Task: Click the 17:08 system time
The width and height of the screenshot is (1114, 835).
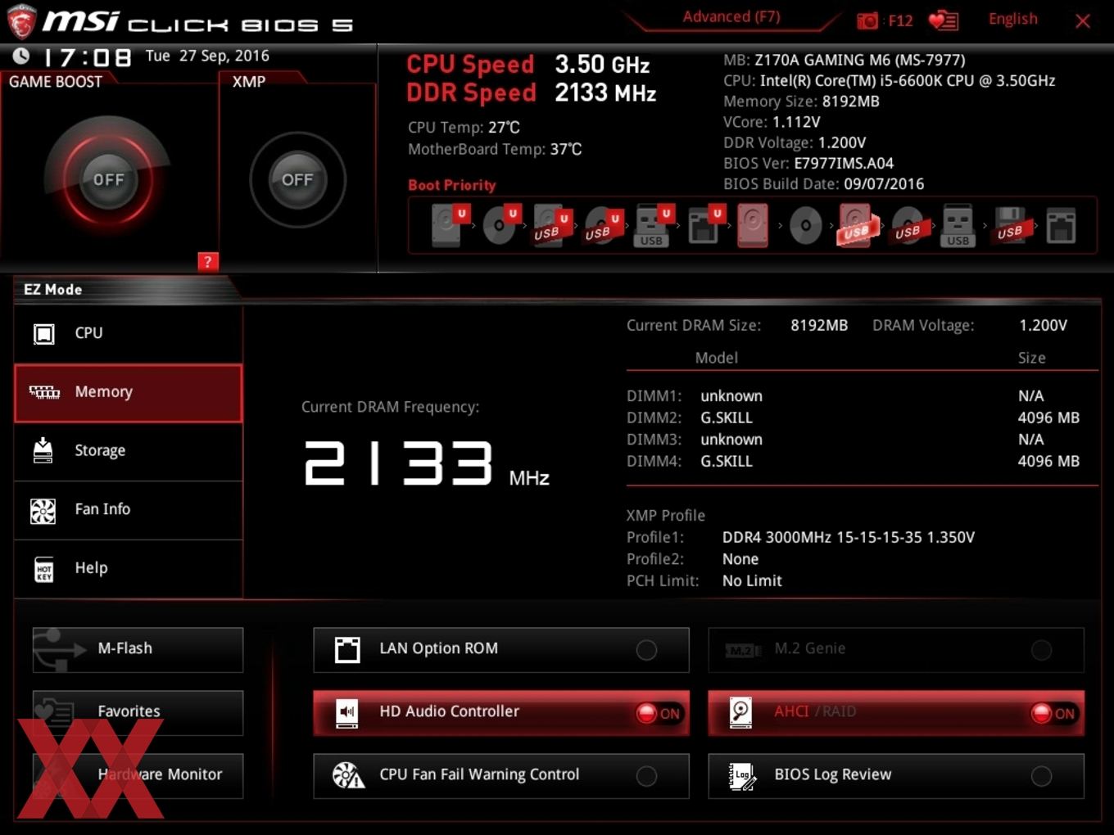Action: click(88, 57)
